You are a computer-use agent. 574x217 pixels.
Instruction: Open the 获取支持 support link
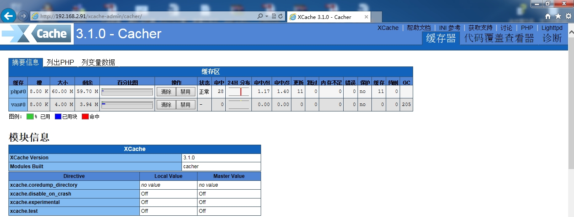[481, 28]
